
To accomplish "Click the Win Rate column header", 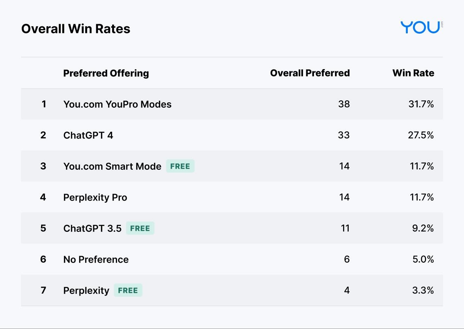I will point(413,73).
